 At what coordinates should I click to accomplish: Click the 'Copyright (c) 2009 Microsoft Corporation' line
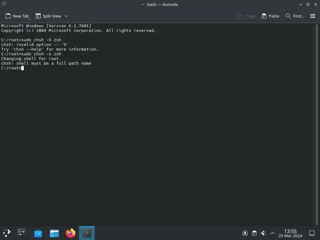click(x=78, y=30)
